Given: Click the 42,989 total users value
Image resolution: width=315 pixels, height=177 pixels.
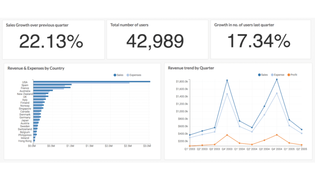Looking at the screenshot, I should pyautogui.click(x=155, y=41).
